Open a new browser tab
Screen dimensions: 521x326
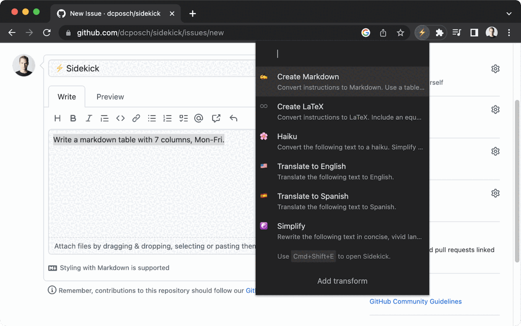click(x=193, y=13)
